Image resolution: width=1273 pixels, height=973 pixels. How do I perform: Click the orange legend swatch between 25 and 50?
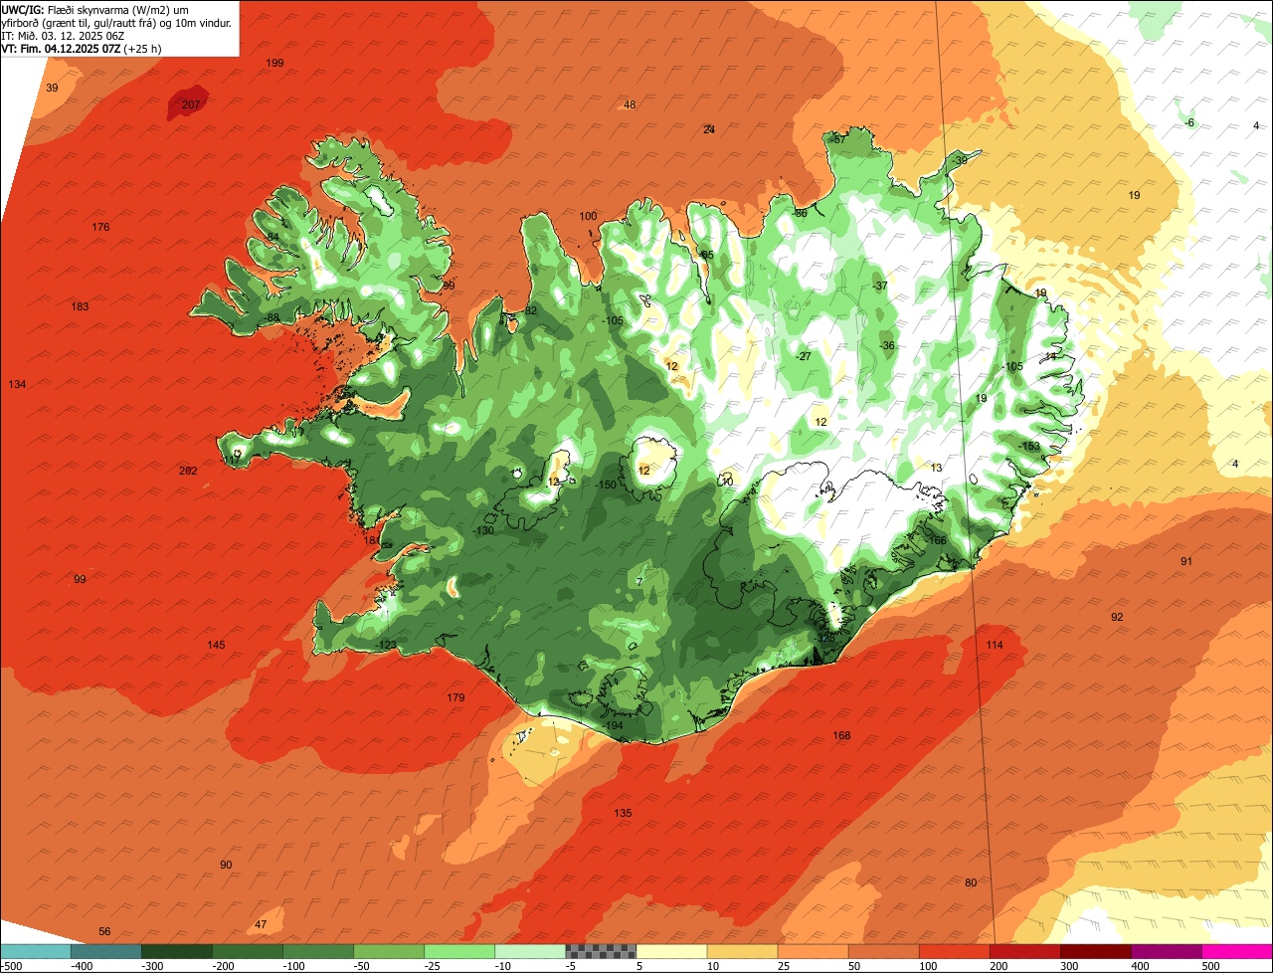click(x=813, y=951)
